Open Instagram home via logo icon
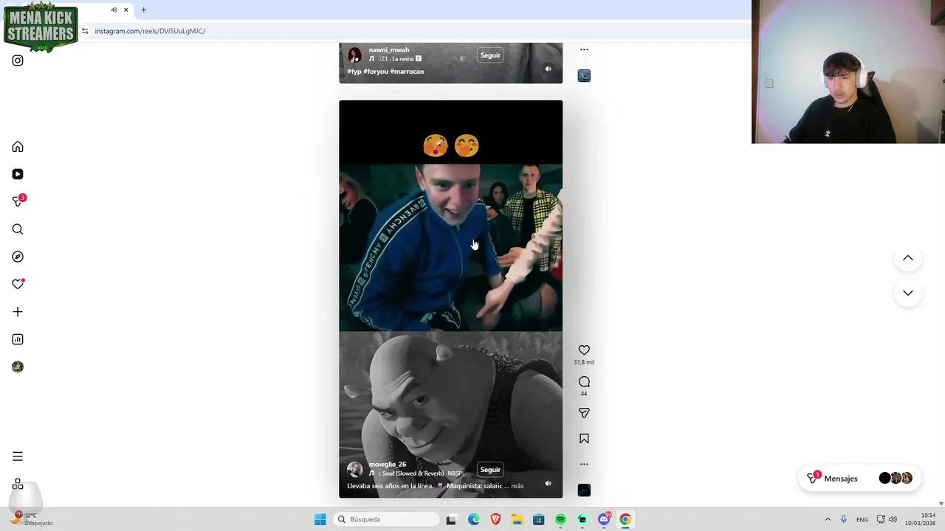 (18, 60)
